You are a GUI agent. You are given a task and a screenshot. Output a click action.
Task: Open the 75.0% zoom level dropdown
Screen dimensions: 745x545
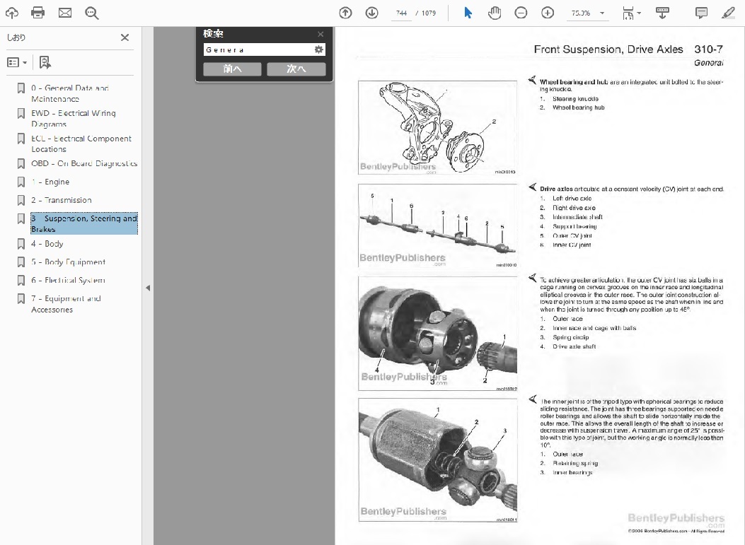587,13
